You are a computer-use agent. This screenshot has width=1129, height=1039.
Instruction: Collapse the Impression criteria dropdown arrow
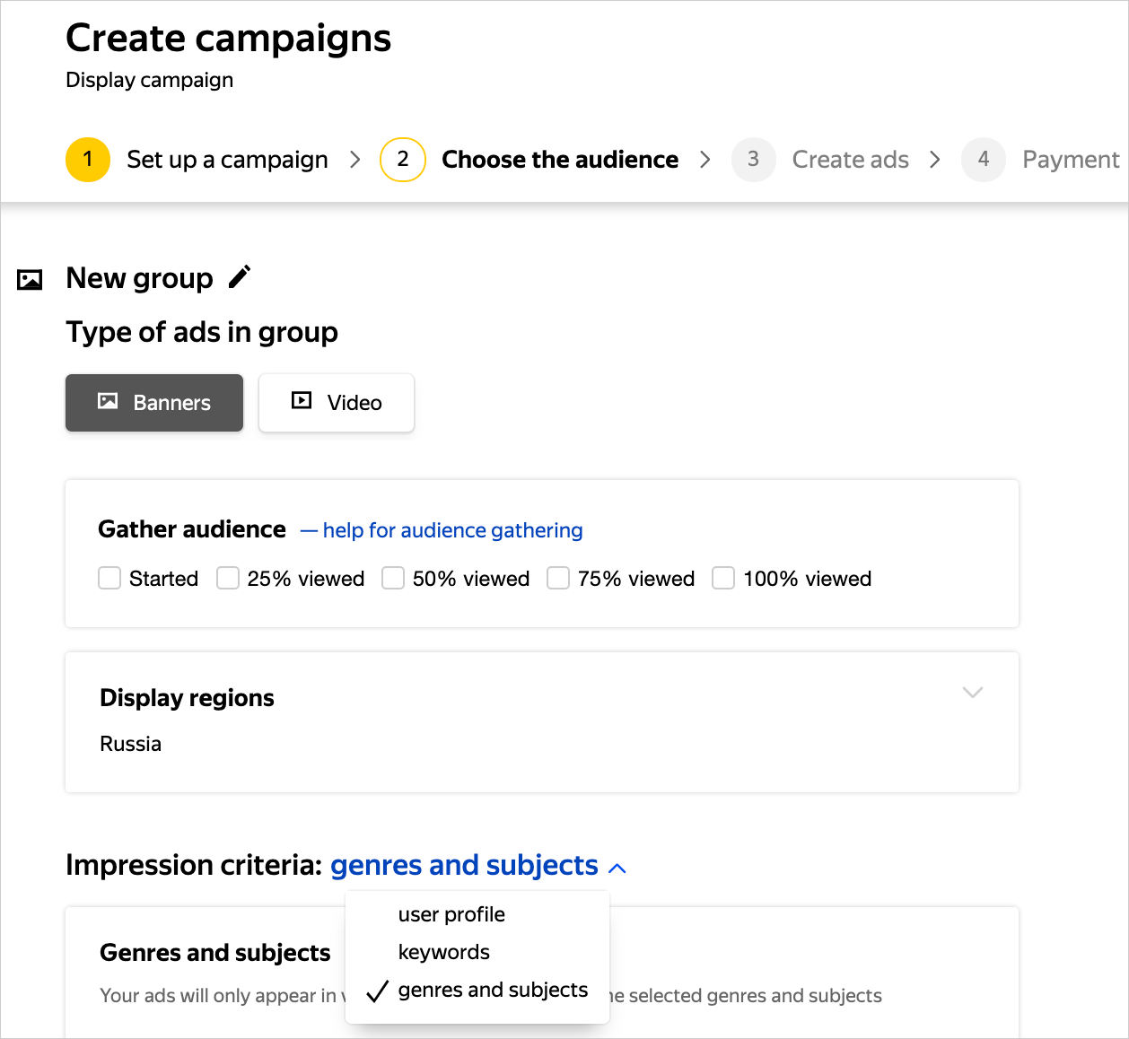tap(617, 868)
